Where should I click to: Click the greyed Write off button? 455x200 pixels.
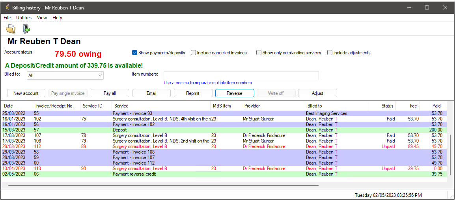(276, 93)
